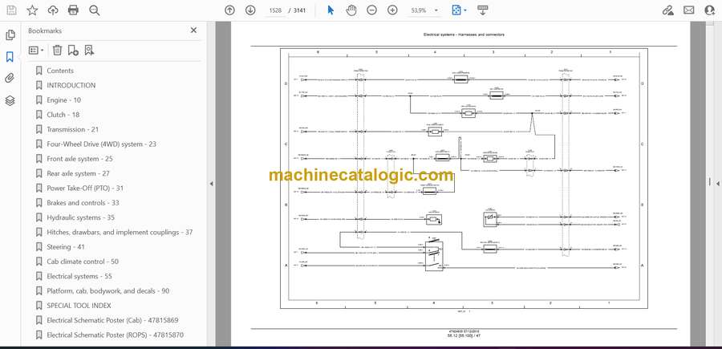The image size is (722, 349).
Task: Click the Save file icon
Action: (12, 10)
